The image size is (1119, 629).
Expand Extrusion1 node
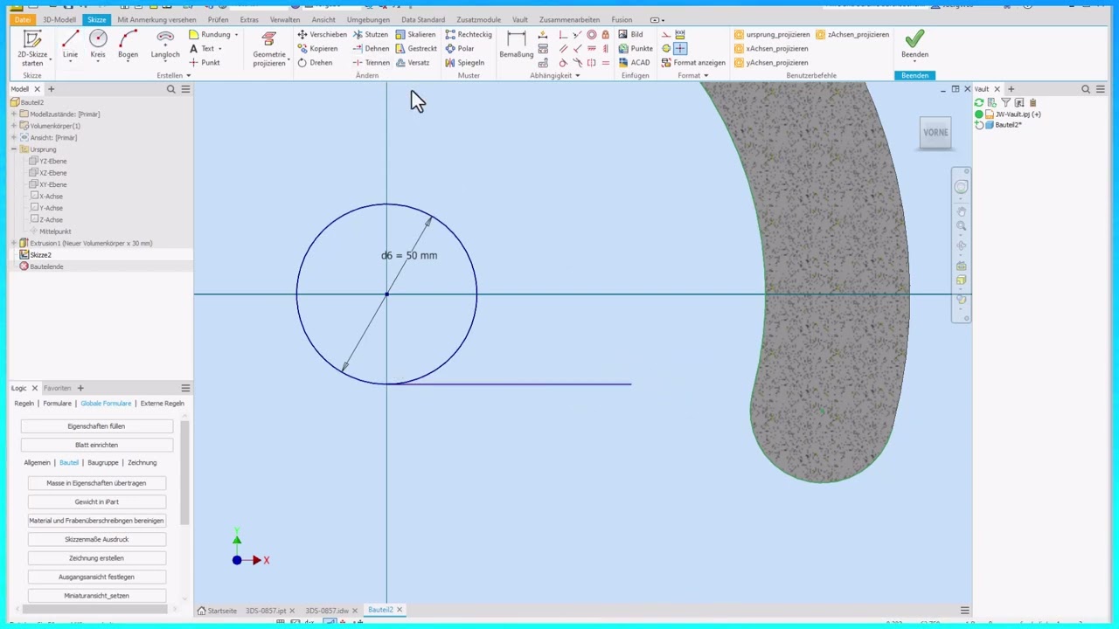15,244
